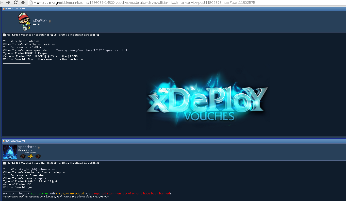Click document icon beside speedster's post title
This screenshot has height=201, width=346.
click(x=4, y=163)
